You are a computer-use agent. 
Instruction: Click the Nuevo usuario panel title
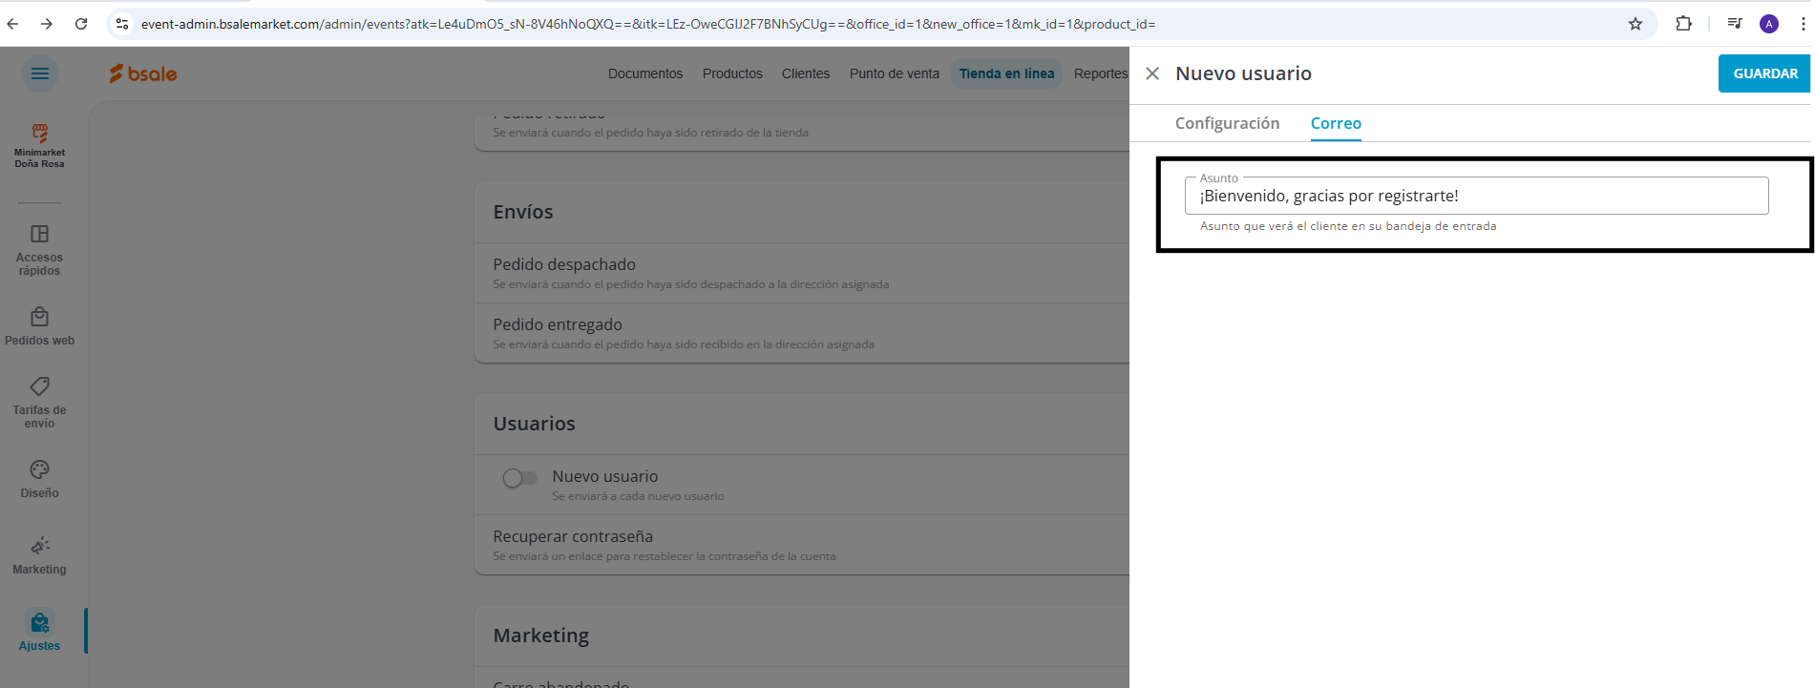point(1243,73)
